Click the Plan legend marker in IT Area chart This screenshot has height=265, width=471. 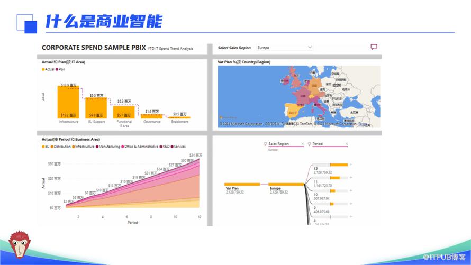click(x=57, y=69)
